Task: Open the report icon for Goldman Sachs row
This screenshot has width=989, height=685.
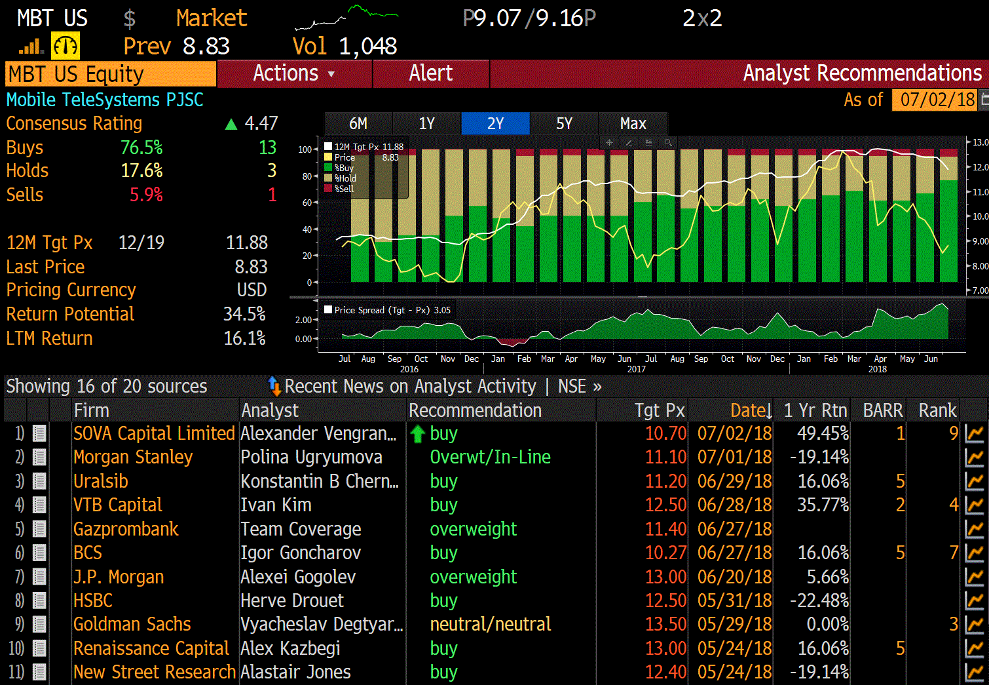Action: [39, 625]
